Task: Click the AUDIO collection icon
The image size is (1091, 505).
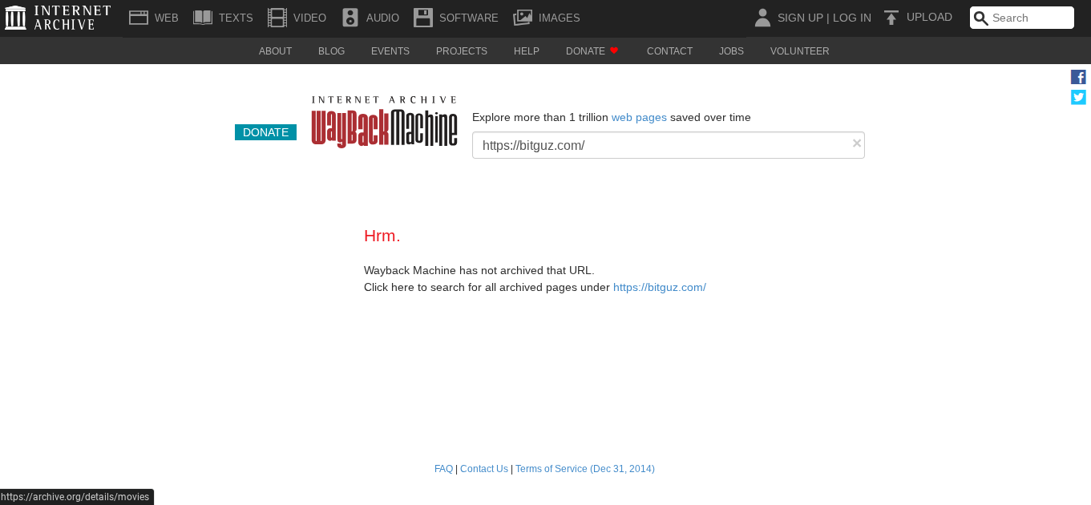Action: point(350,17)
